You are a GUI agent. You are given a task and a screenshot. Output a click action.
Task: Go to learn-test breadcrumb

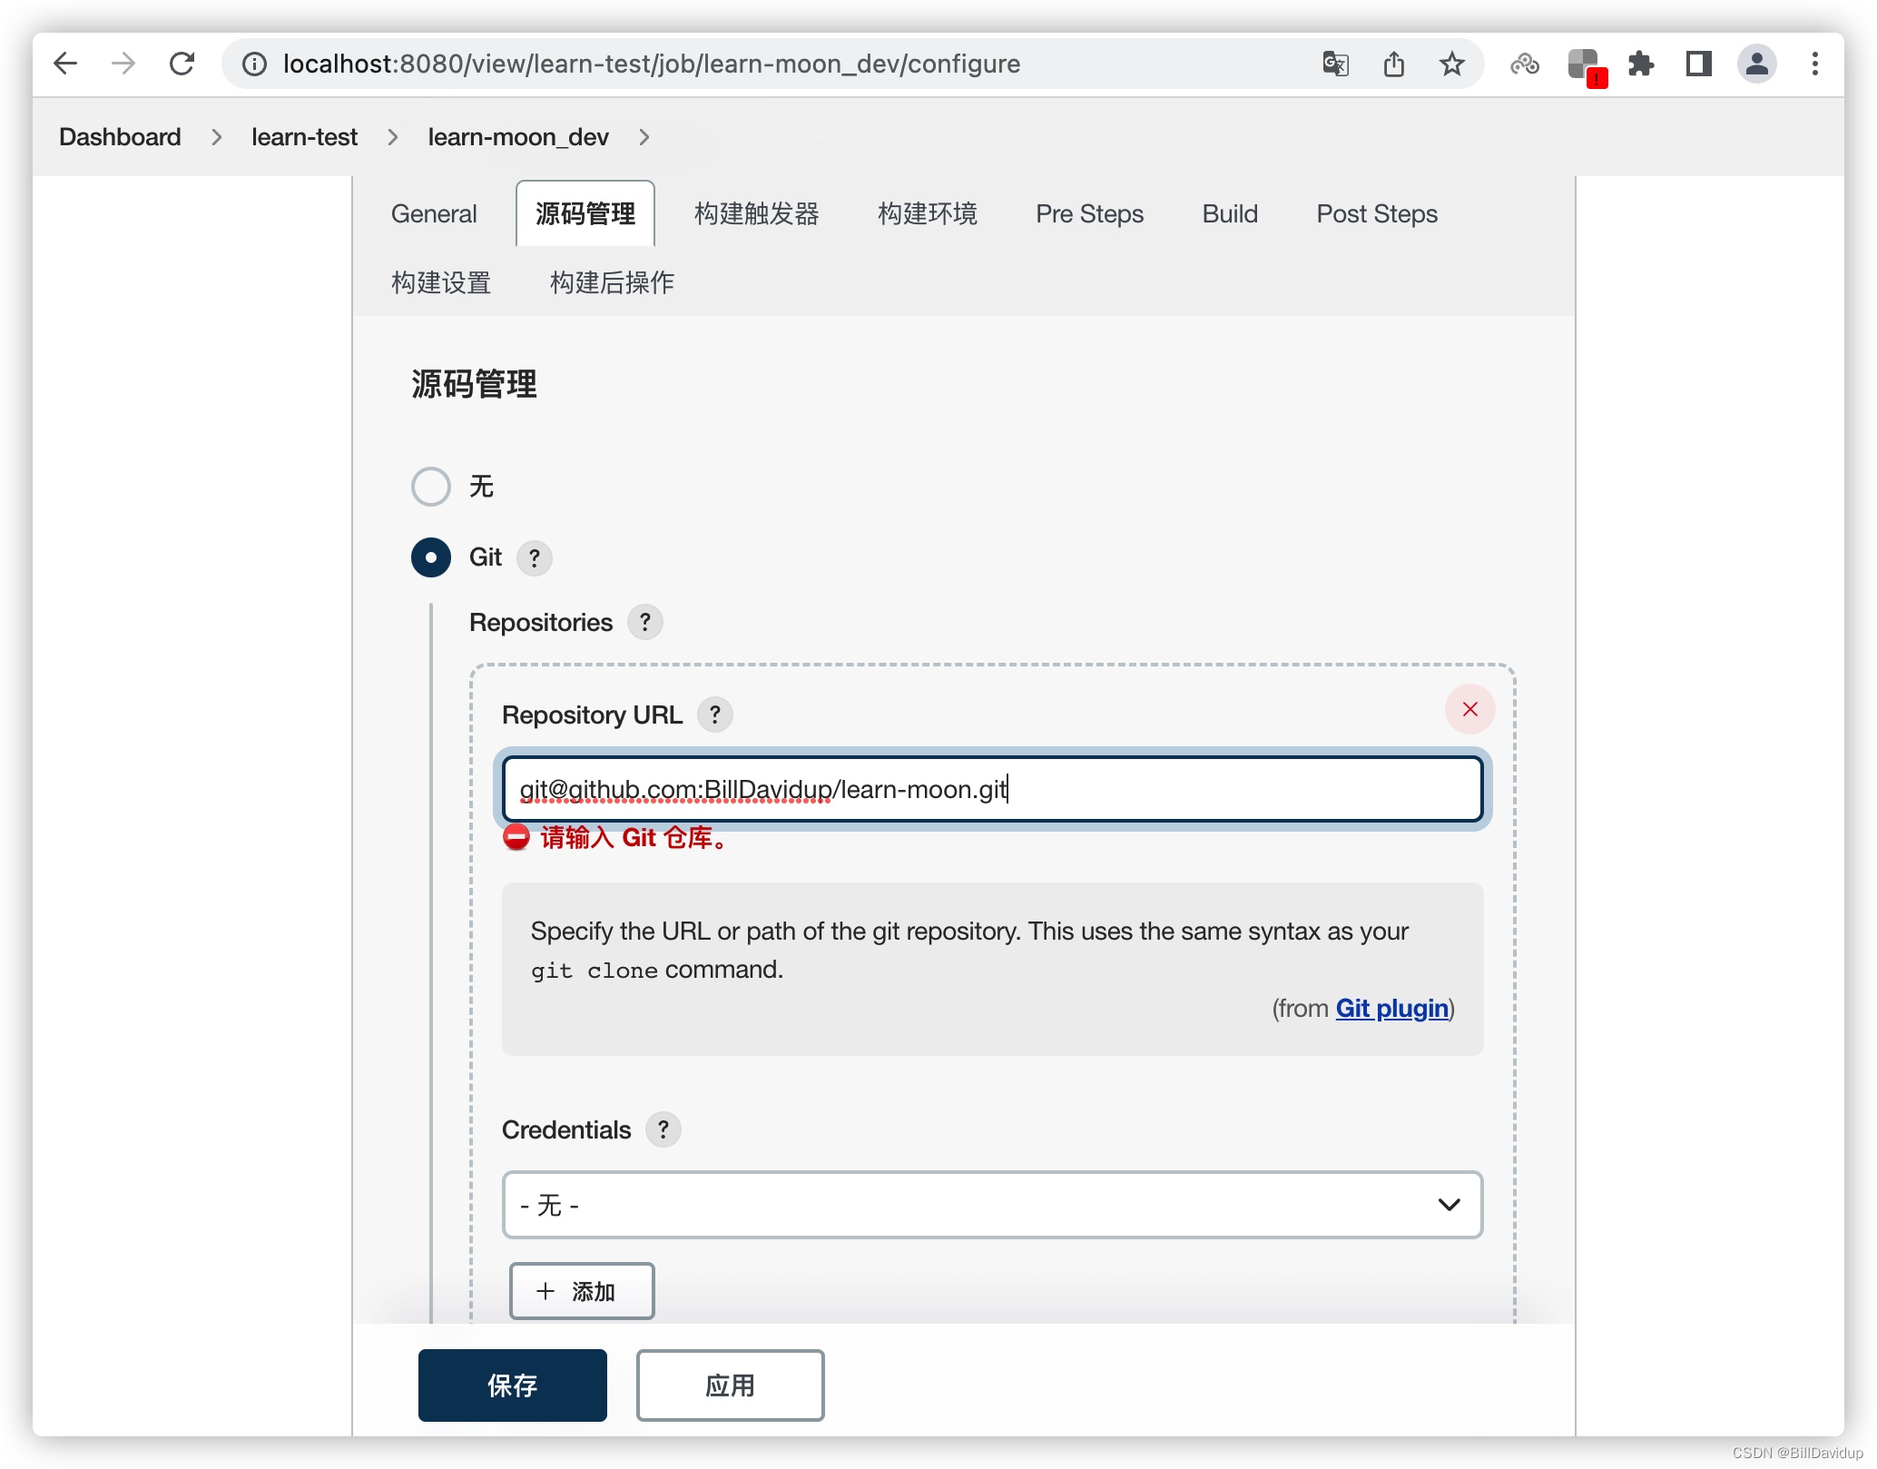coord(304,137)
